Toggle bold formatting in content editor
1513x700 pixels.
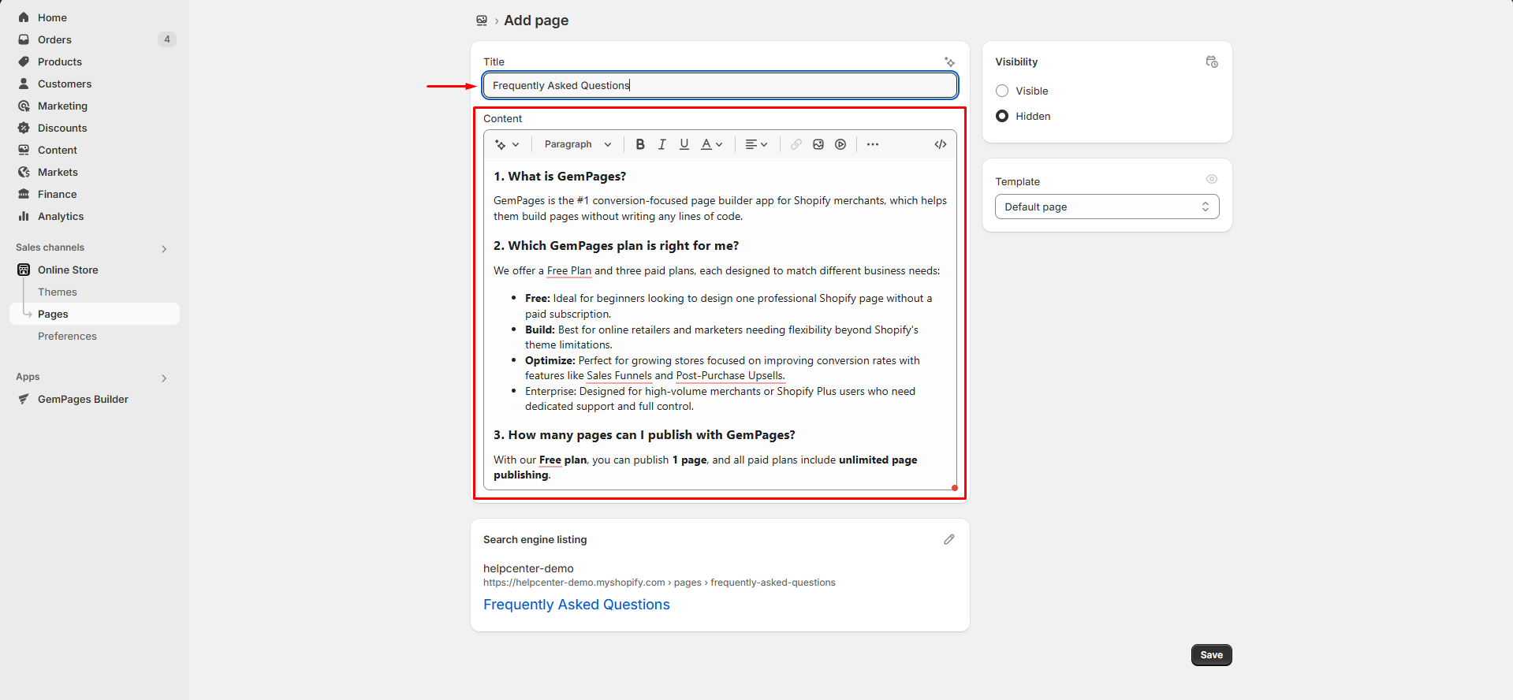[640, 144]
